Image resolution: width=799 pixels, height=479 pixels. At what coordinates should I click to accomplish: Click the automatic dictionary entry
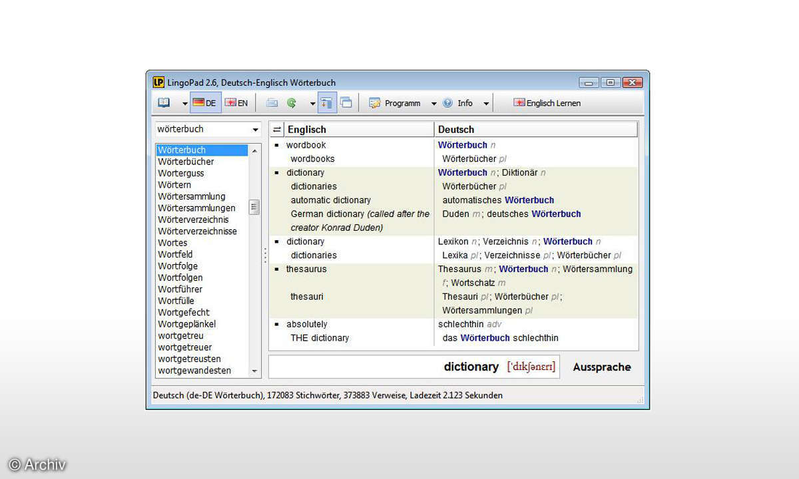pos(331,200)
